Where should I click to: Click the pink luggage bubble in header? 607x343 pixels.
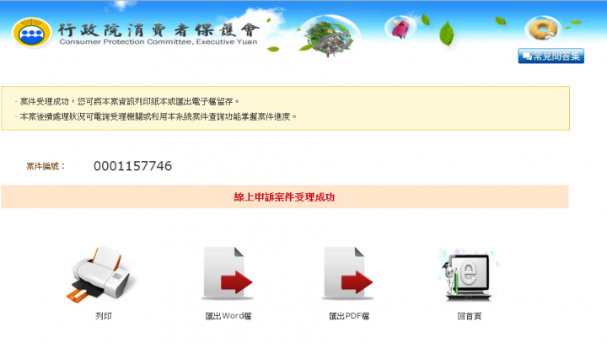[x=400, y=28]
